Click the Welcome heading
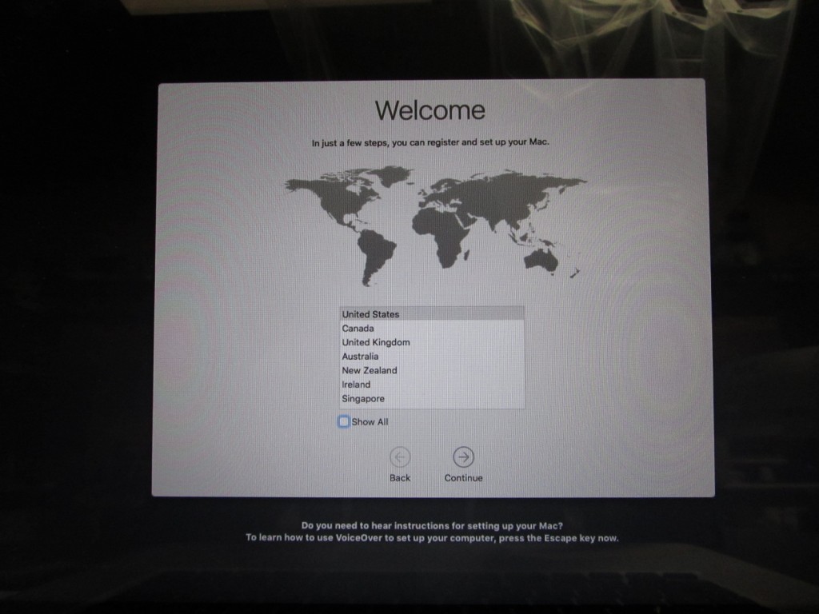819x614 pixels. pos(429,110)
